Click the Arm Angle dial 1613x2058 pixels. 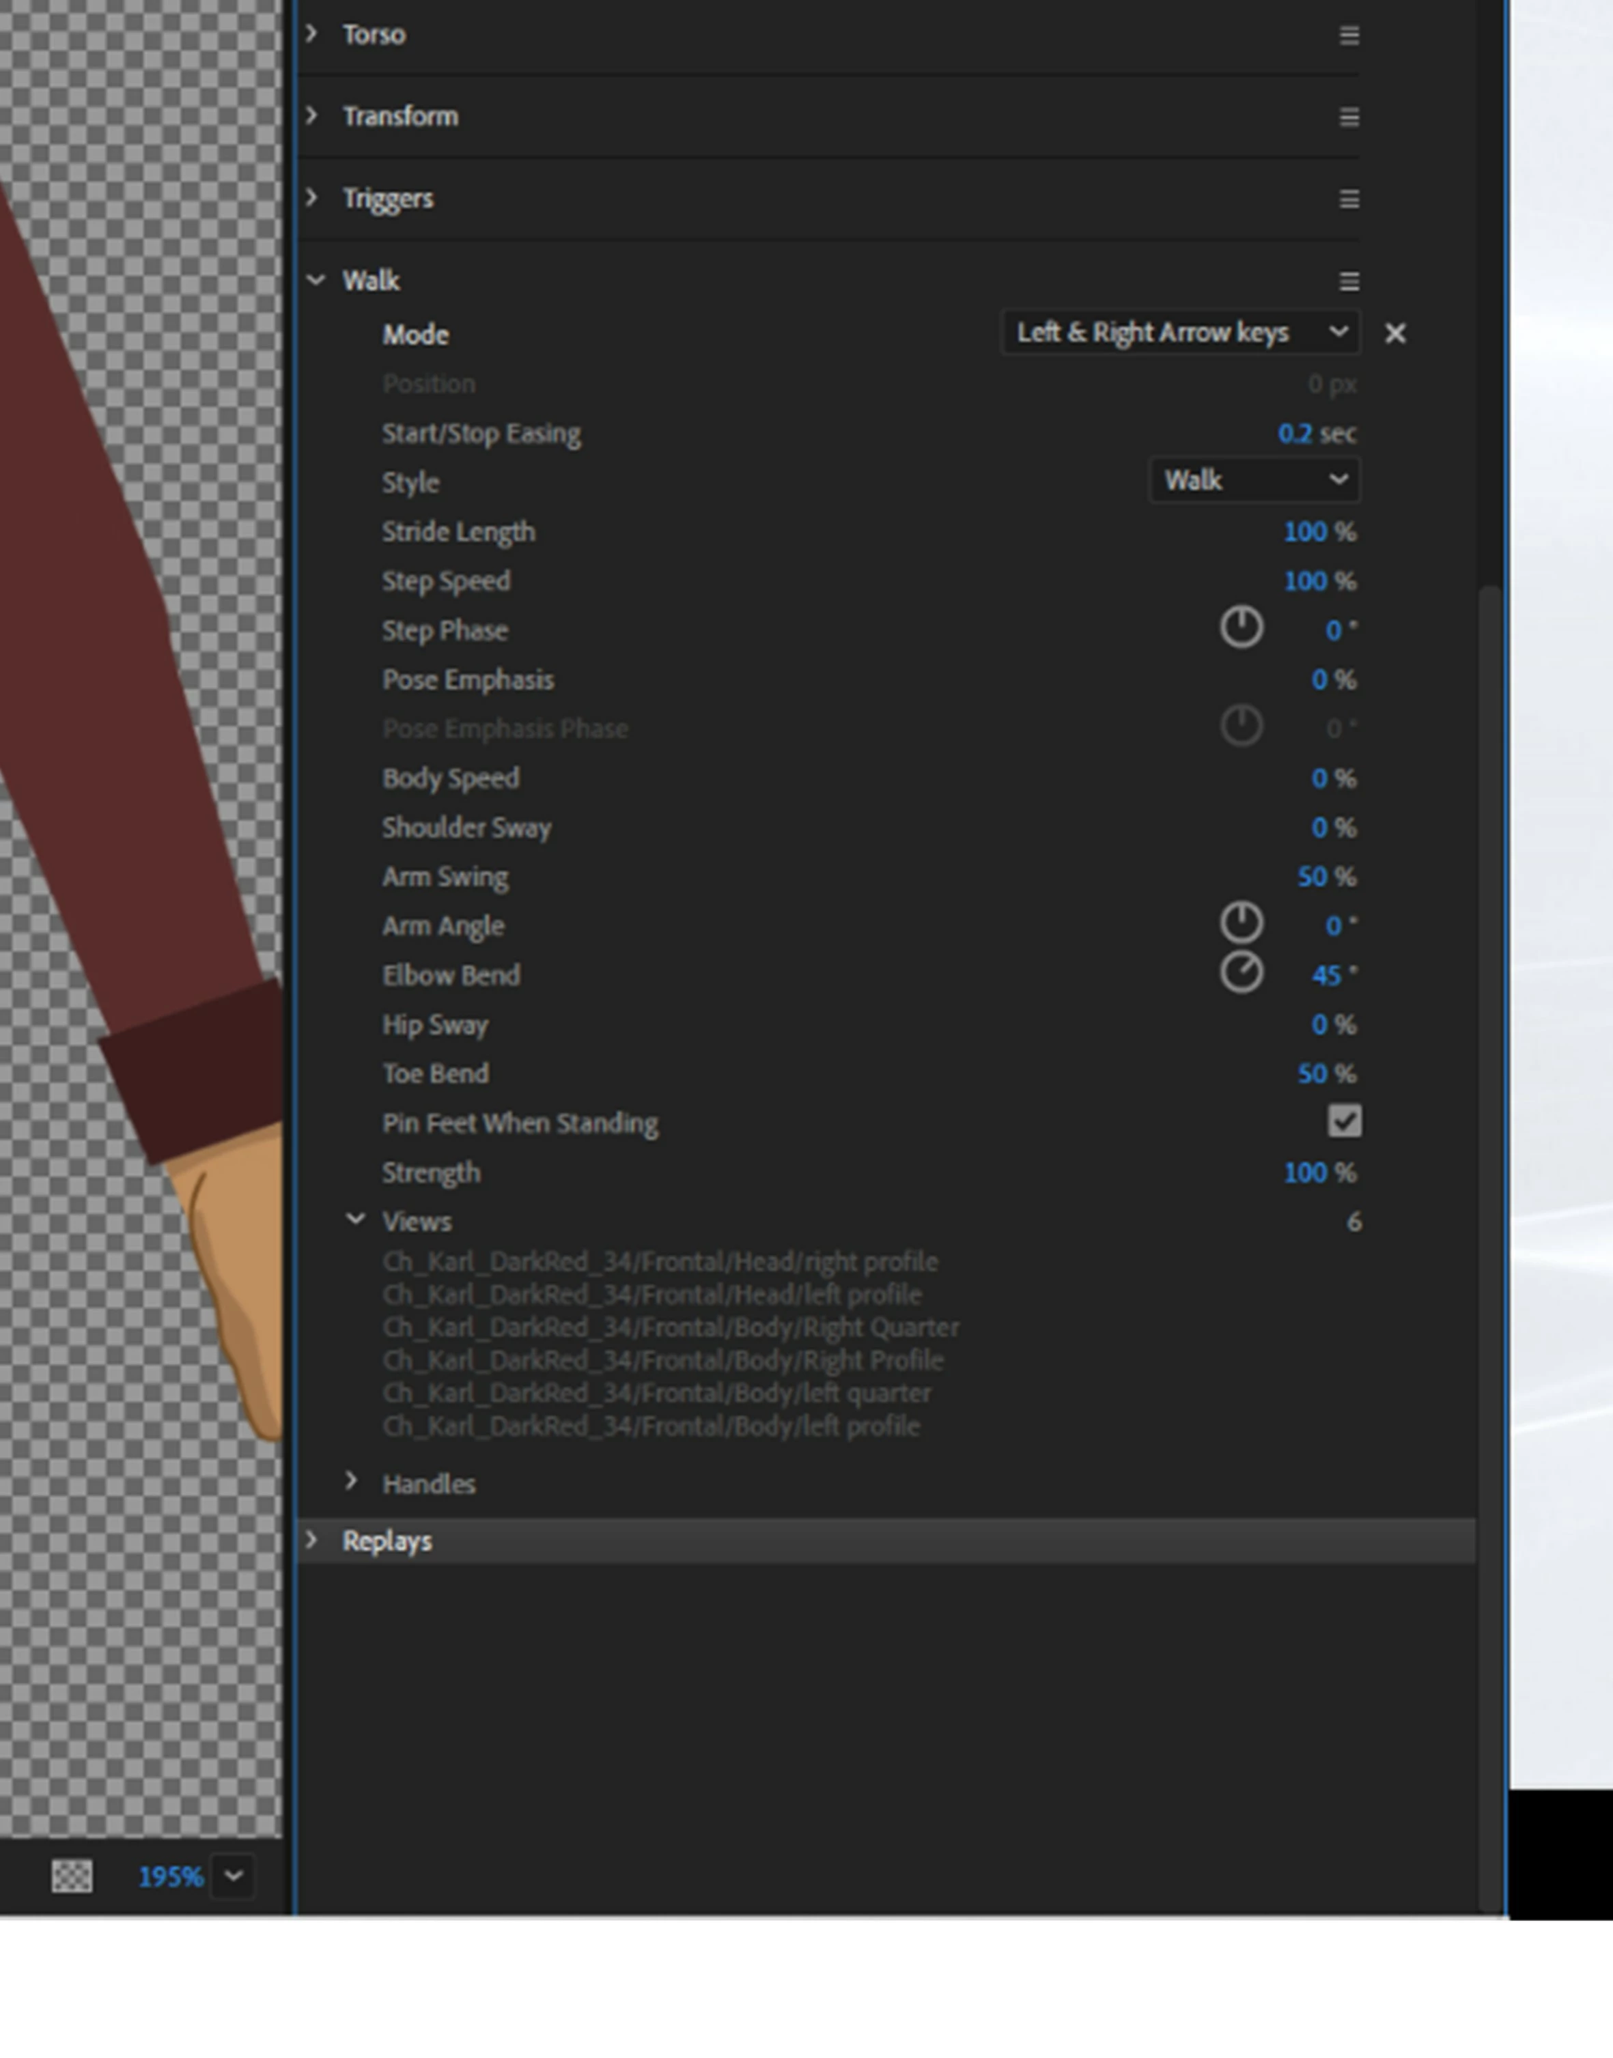click(1241, 923)
